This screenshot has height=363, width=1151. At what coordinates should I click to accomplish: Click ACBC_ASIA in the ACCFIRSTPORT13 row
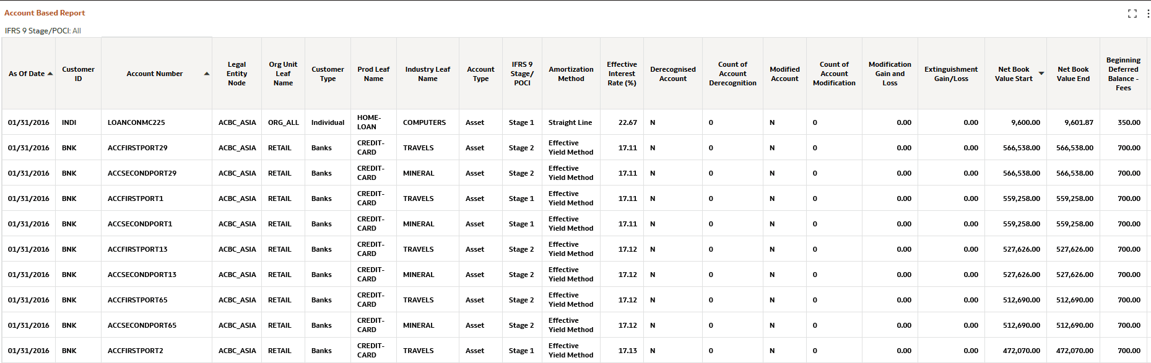tap(237, 249)
